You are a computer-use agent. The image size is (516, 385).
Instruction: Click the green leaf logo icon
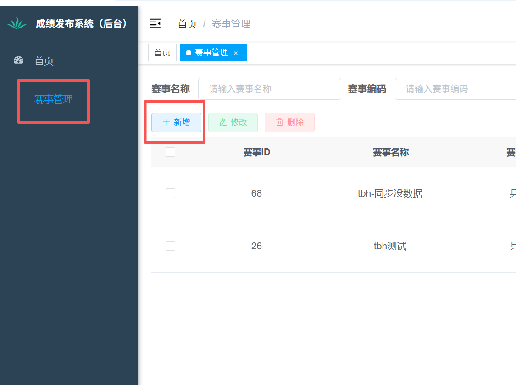coord(17,23)
